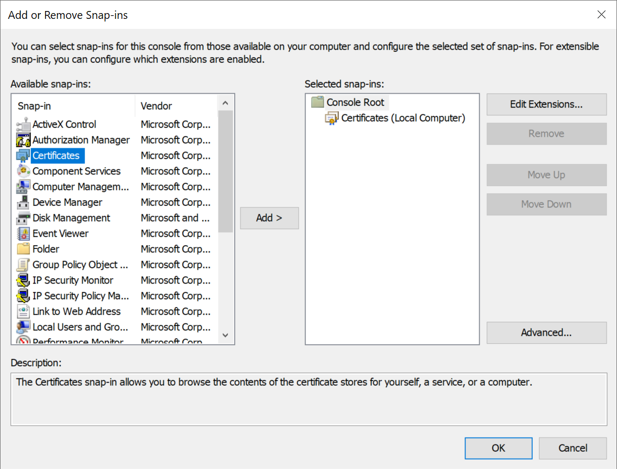Open the Edit Extensions dialog

tap(546, 104)
